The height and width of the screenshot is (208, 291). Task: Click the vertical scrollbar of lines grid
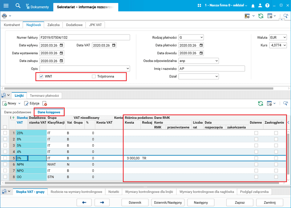[288, 154]
